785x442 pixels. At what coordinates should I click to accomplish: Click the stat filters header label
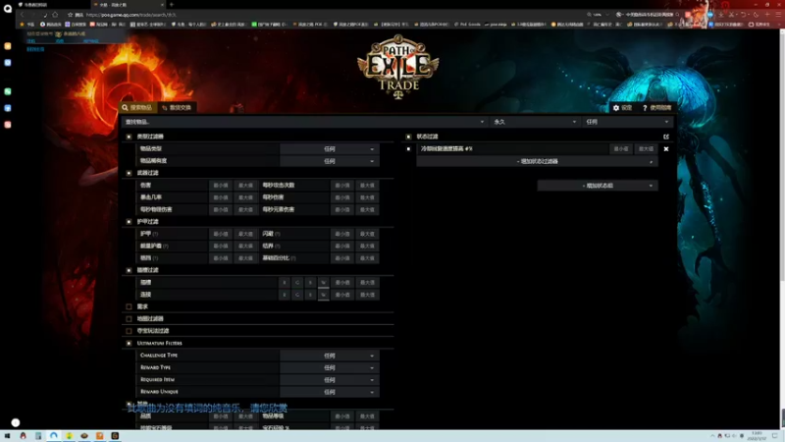coord(427,137)
